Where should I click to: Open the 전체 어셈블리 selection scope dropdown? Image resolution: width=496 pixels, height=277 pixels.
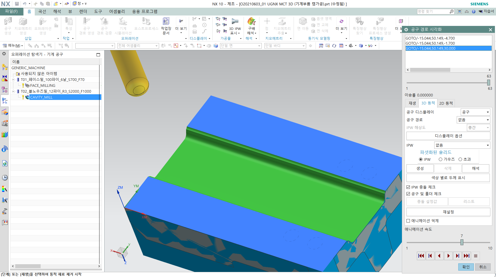[138, 46]
